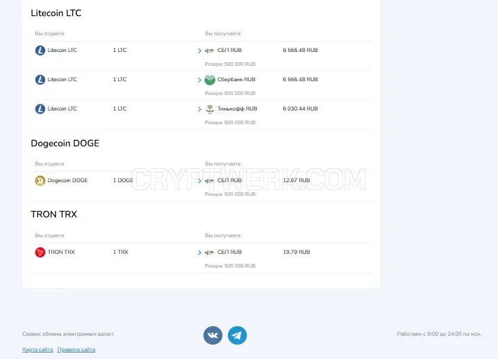Click reserve text under Тинькофф RUB
498x359 pixels.
230,122
